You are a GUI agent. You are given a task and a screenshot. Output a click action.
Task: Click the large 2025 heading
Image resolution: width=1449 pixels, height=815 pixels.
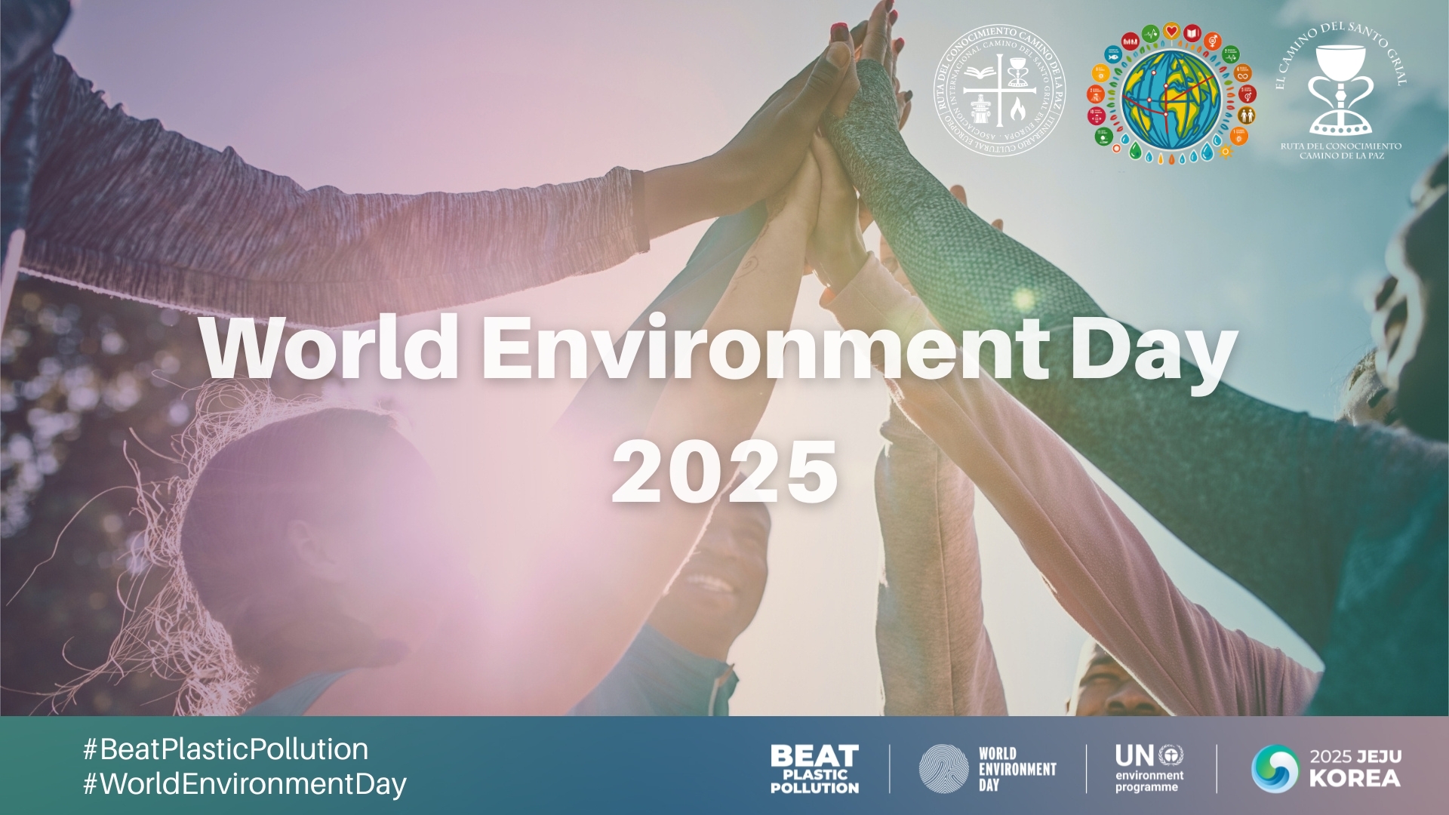pos(724,472)
